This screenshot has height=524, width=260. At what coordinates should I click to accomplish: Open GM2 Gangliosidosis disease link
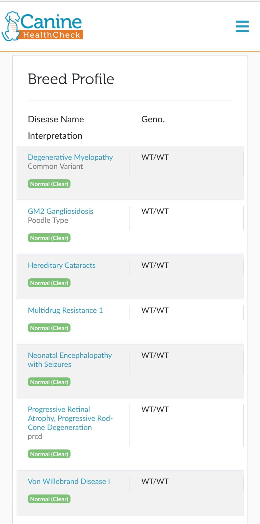[x=60, y=211]
